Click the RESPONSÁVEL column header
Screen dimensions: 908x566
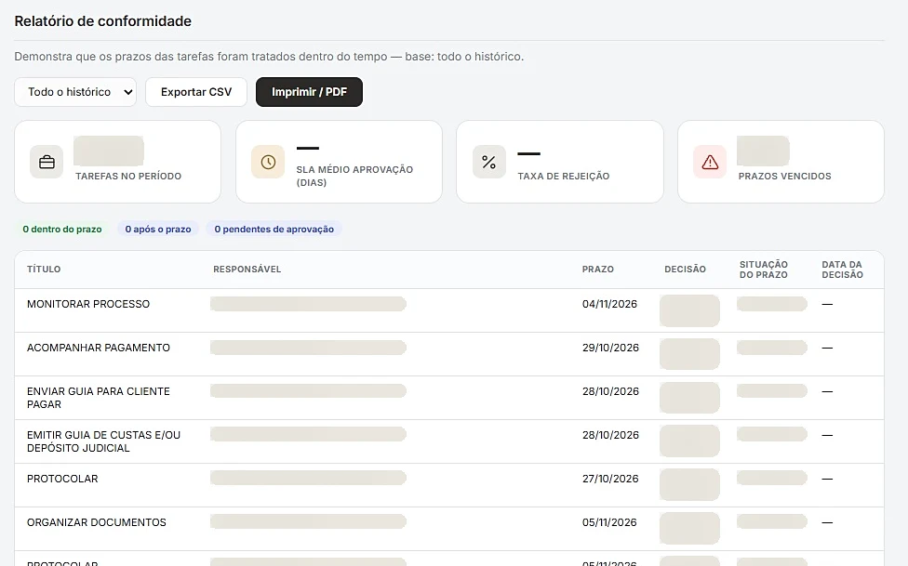coord(247,270)
